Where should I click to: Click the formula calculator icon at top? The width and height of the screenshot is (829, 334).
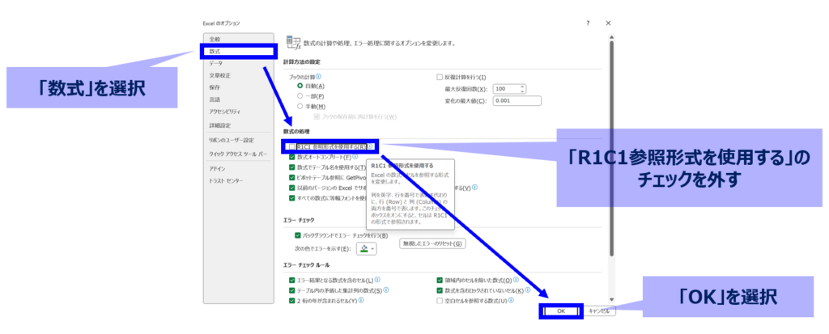point(293,43)
